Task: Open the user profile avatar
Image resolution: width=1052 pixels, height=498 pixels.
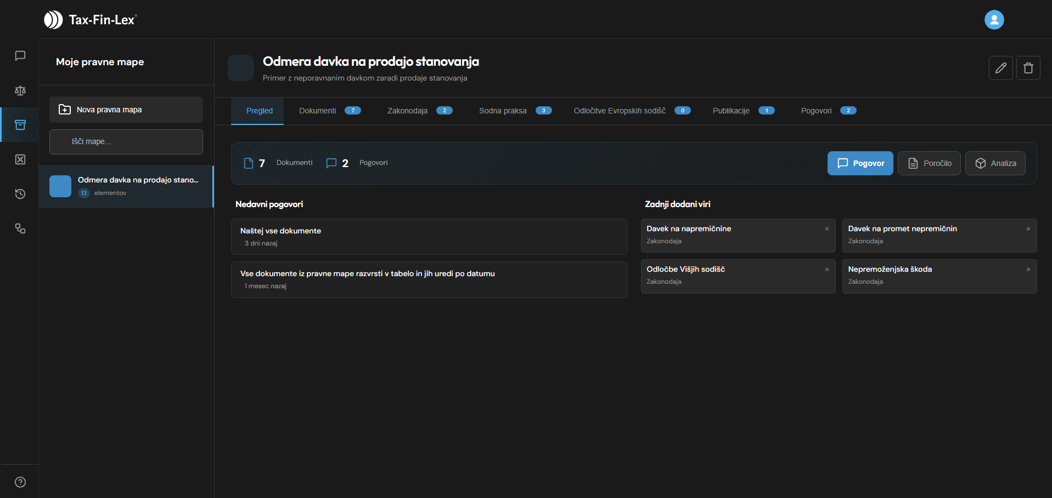Action: pos(994,20)
